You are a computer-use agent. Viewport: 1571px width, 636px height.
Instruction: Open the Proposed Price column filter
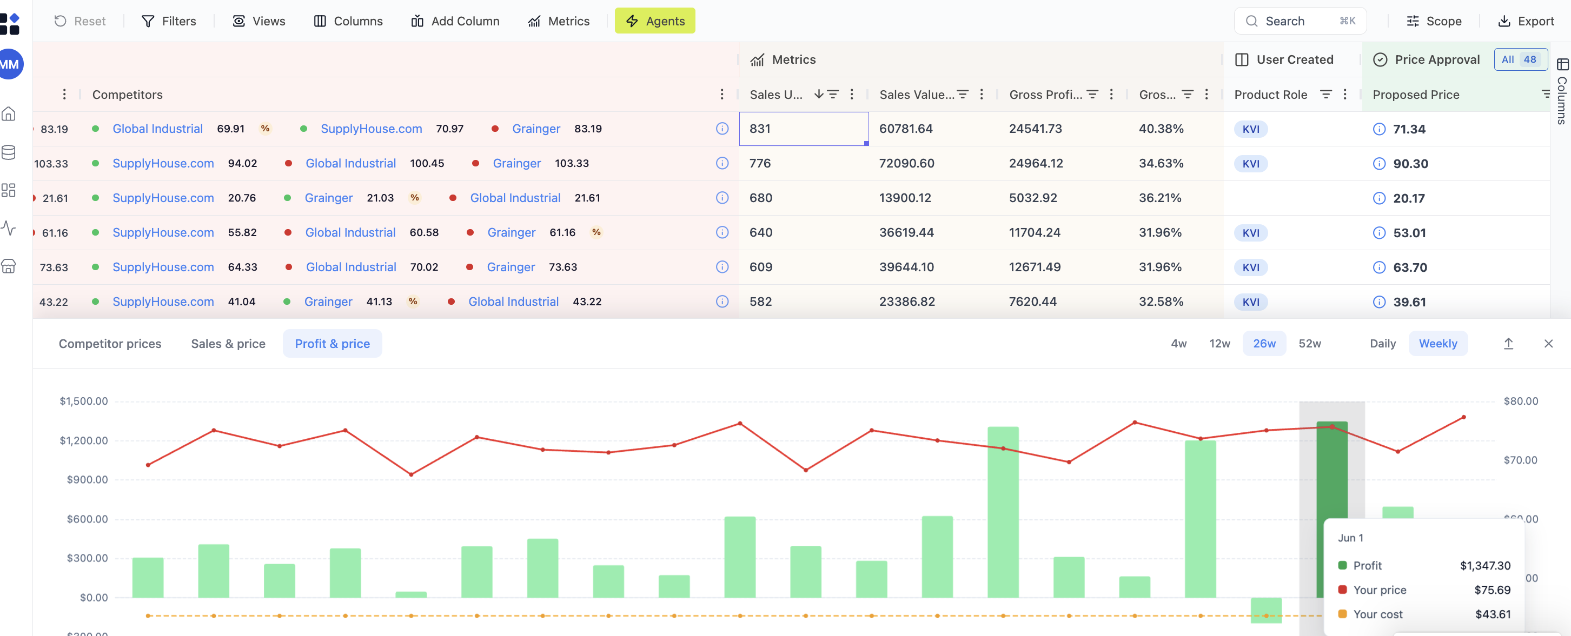pos(1546,95)
